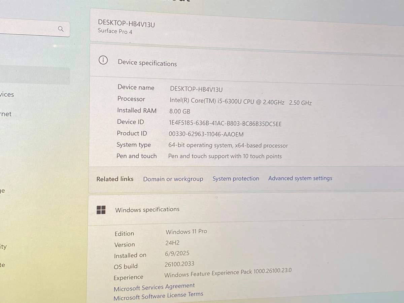Select the highlighted System sidebar item

(34, 76)
